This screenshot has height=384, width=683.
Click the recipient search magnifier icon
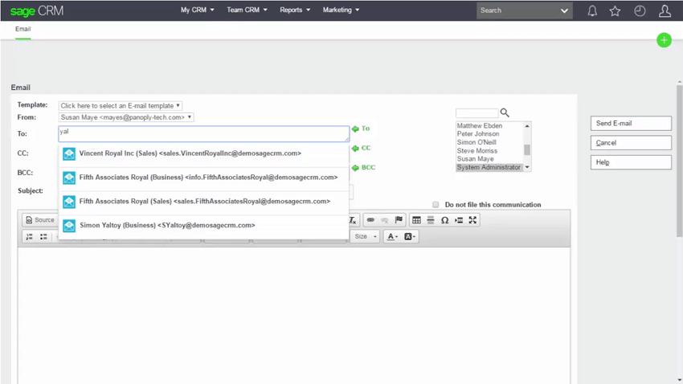pos(505,112)
